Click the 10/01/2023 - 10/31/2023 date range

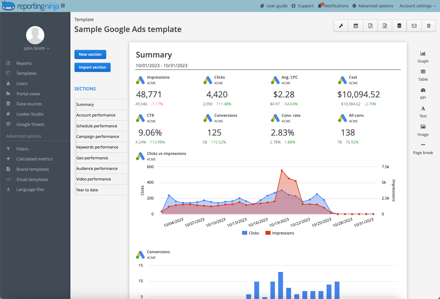pyautogui.click(x=162, y=65)
